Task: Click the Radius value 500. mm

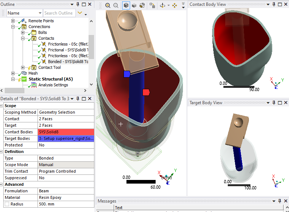Action: coord(66,204)
